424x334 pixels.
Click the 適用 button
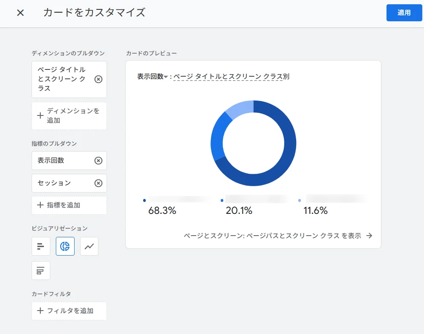coord(404,13)
